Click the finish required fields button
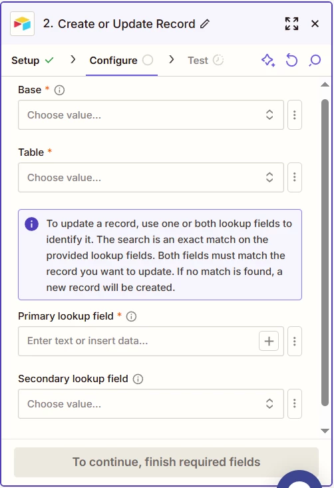334x488 pixels. (166, 462)
